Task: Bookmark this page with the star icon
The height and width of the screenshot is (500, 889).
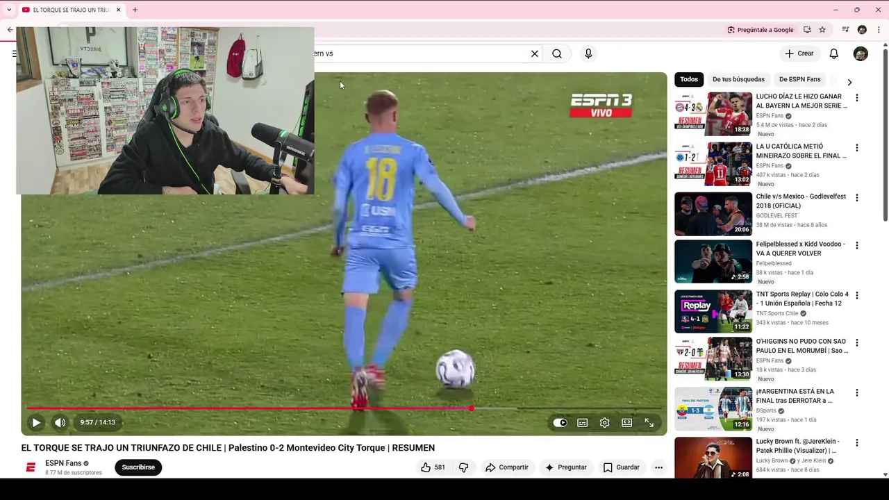Action: pos(822,30)
